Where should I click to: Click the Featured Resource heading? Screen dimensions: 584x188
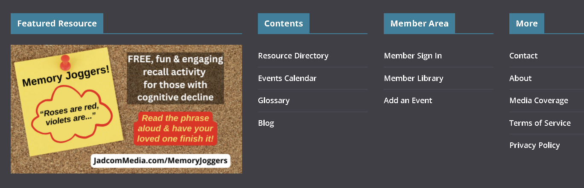pos(57,23)
